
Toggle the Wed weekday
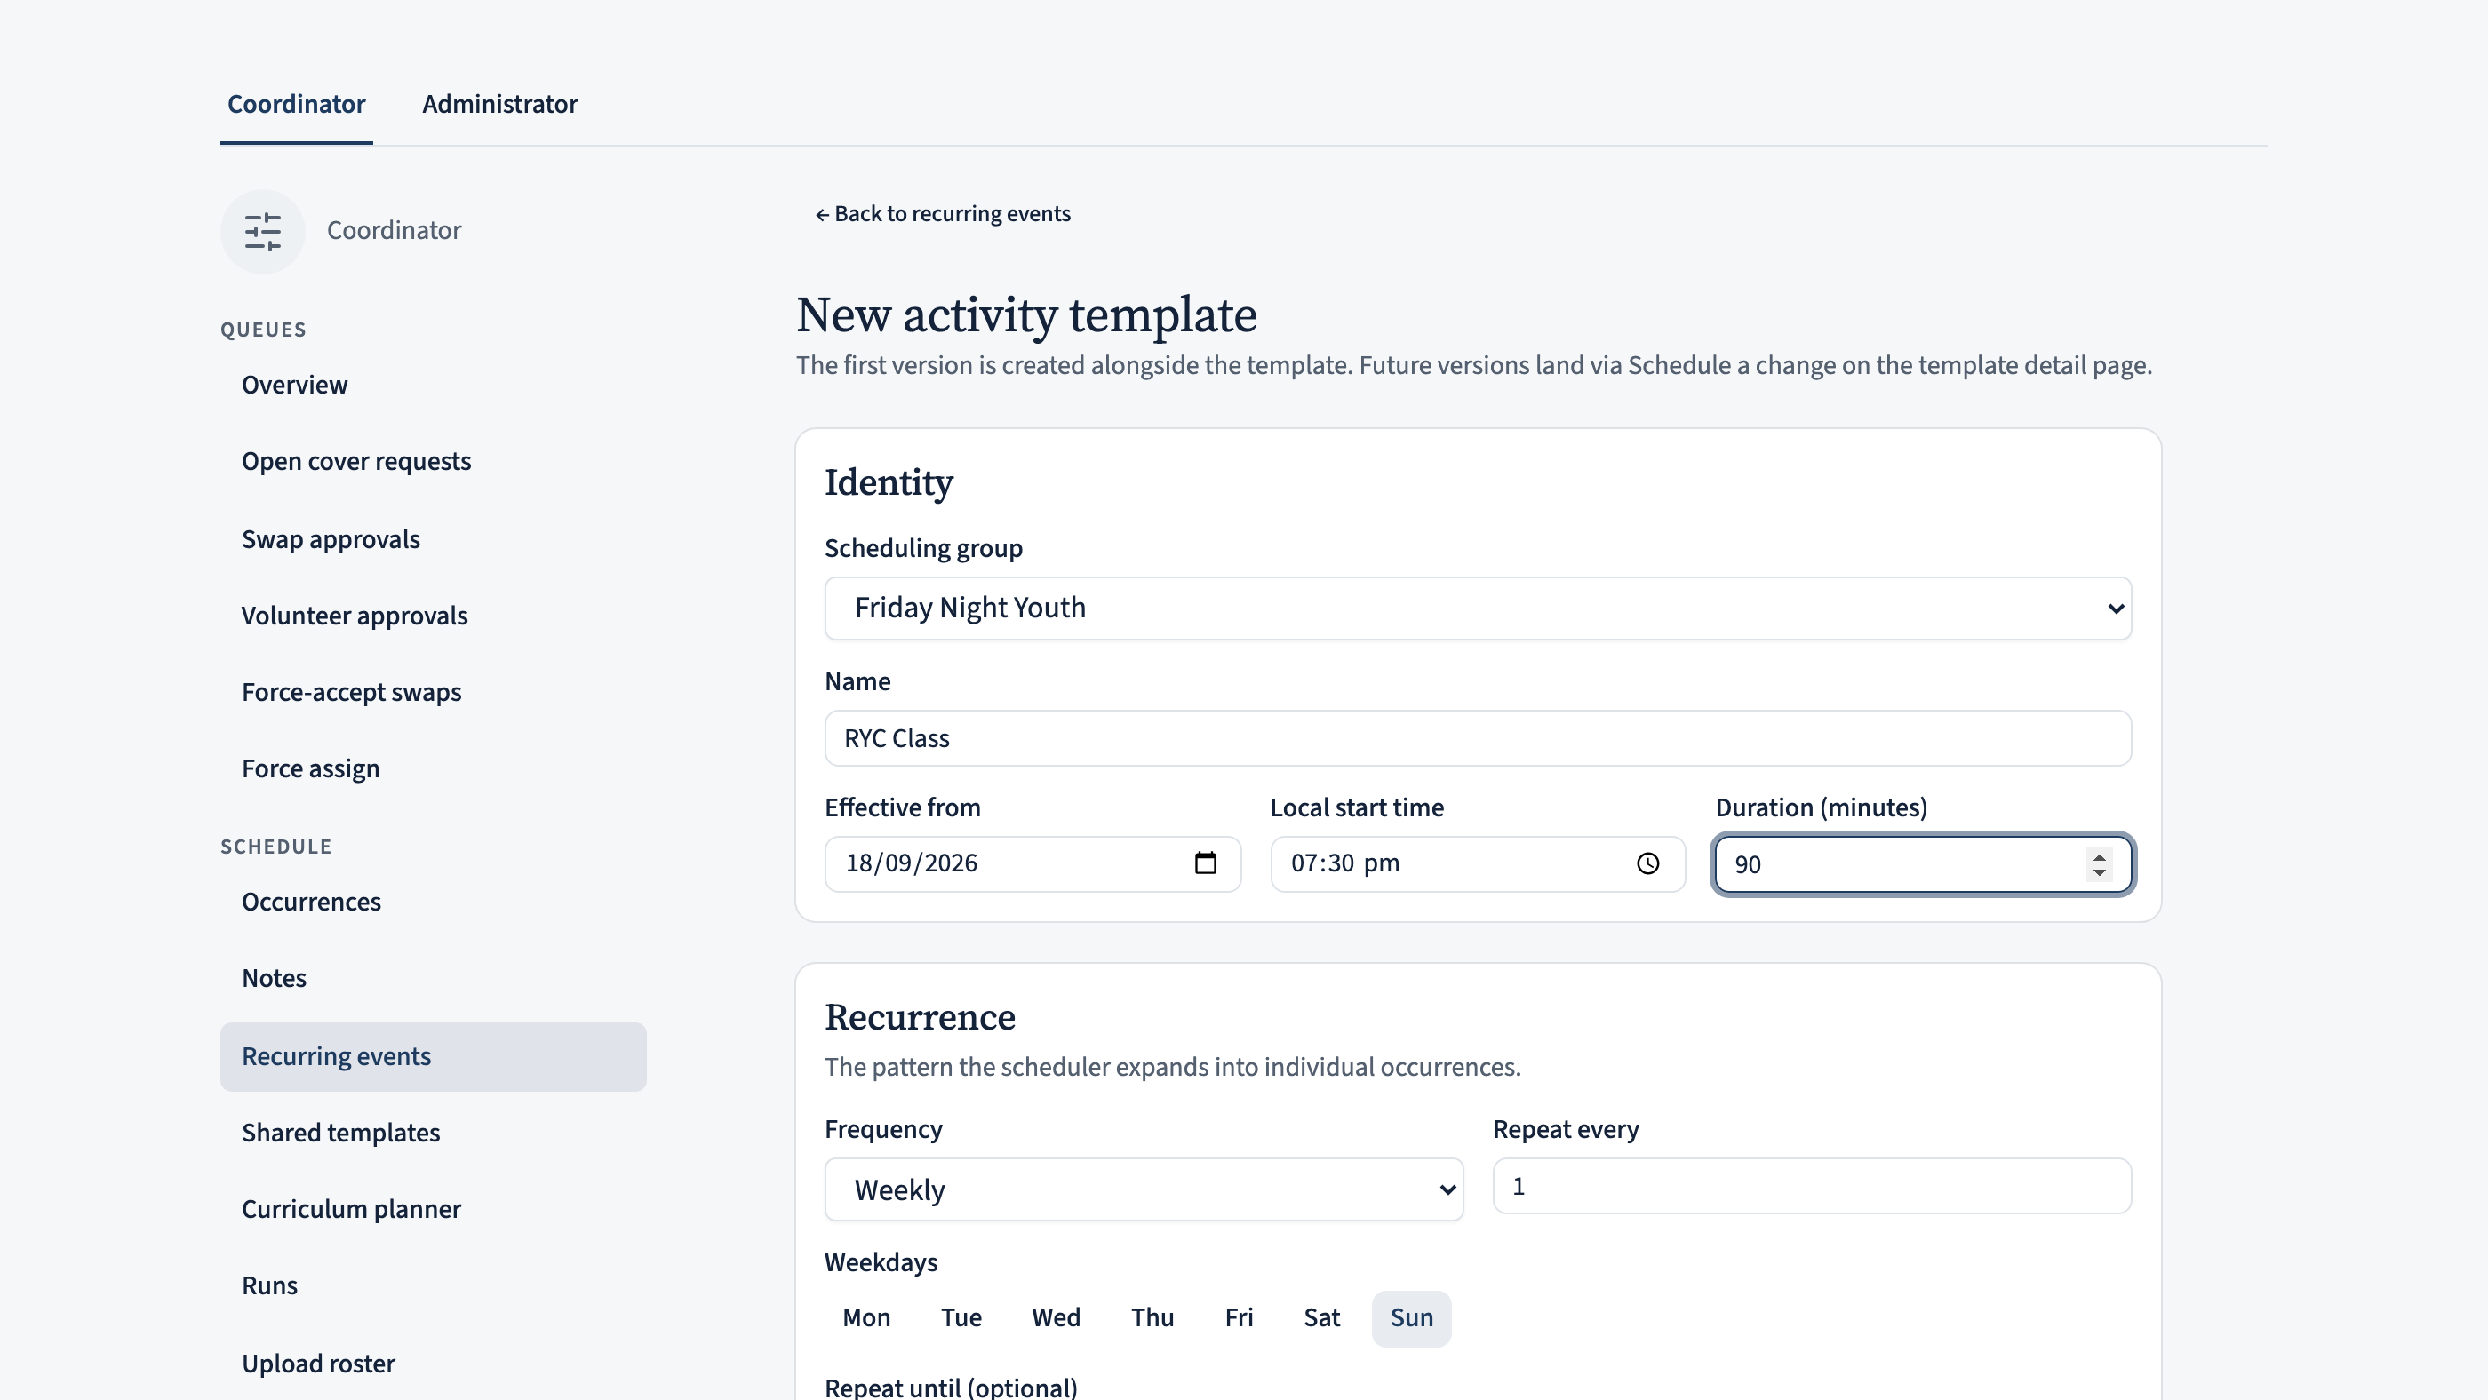(1056, 1318)
